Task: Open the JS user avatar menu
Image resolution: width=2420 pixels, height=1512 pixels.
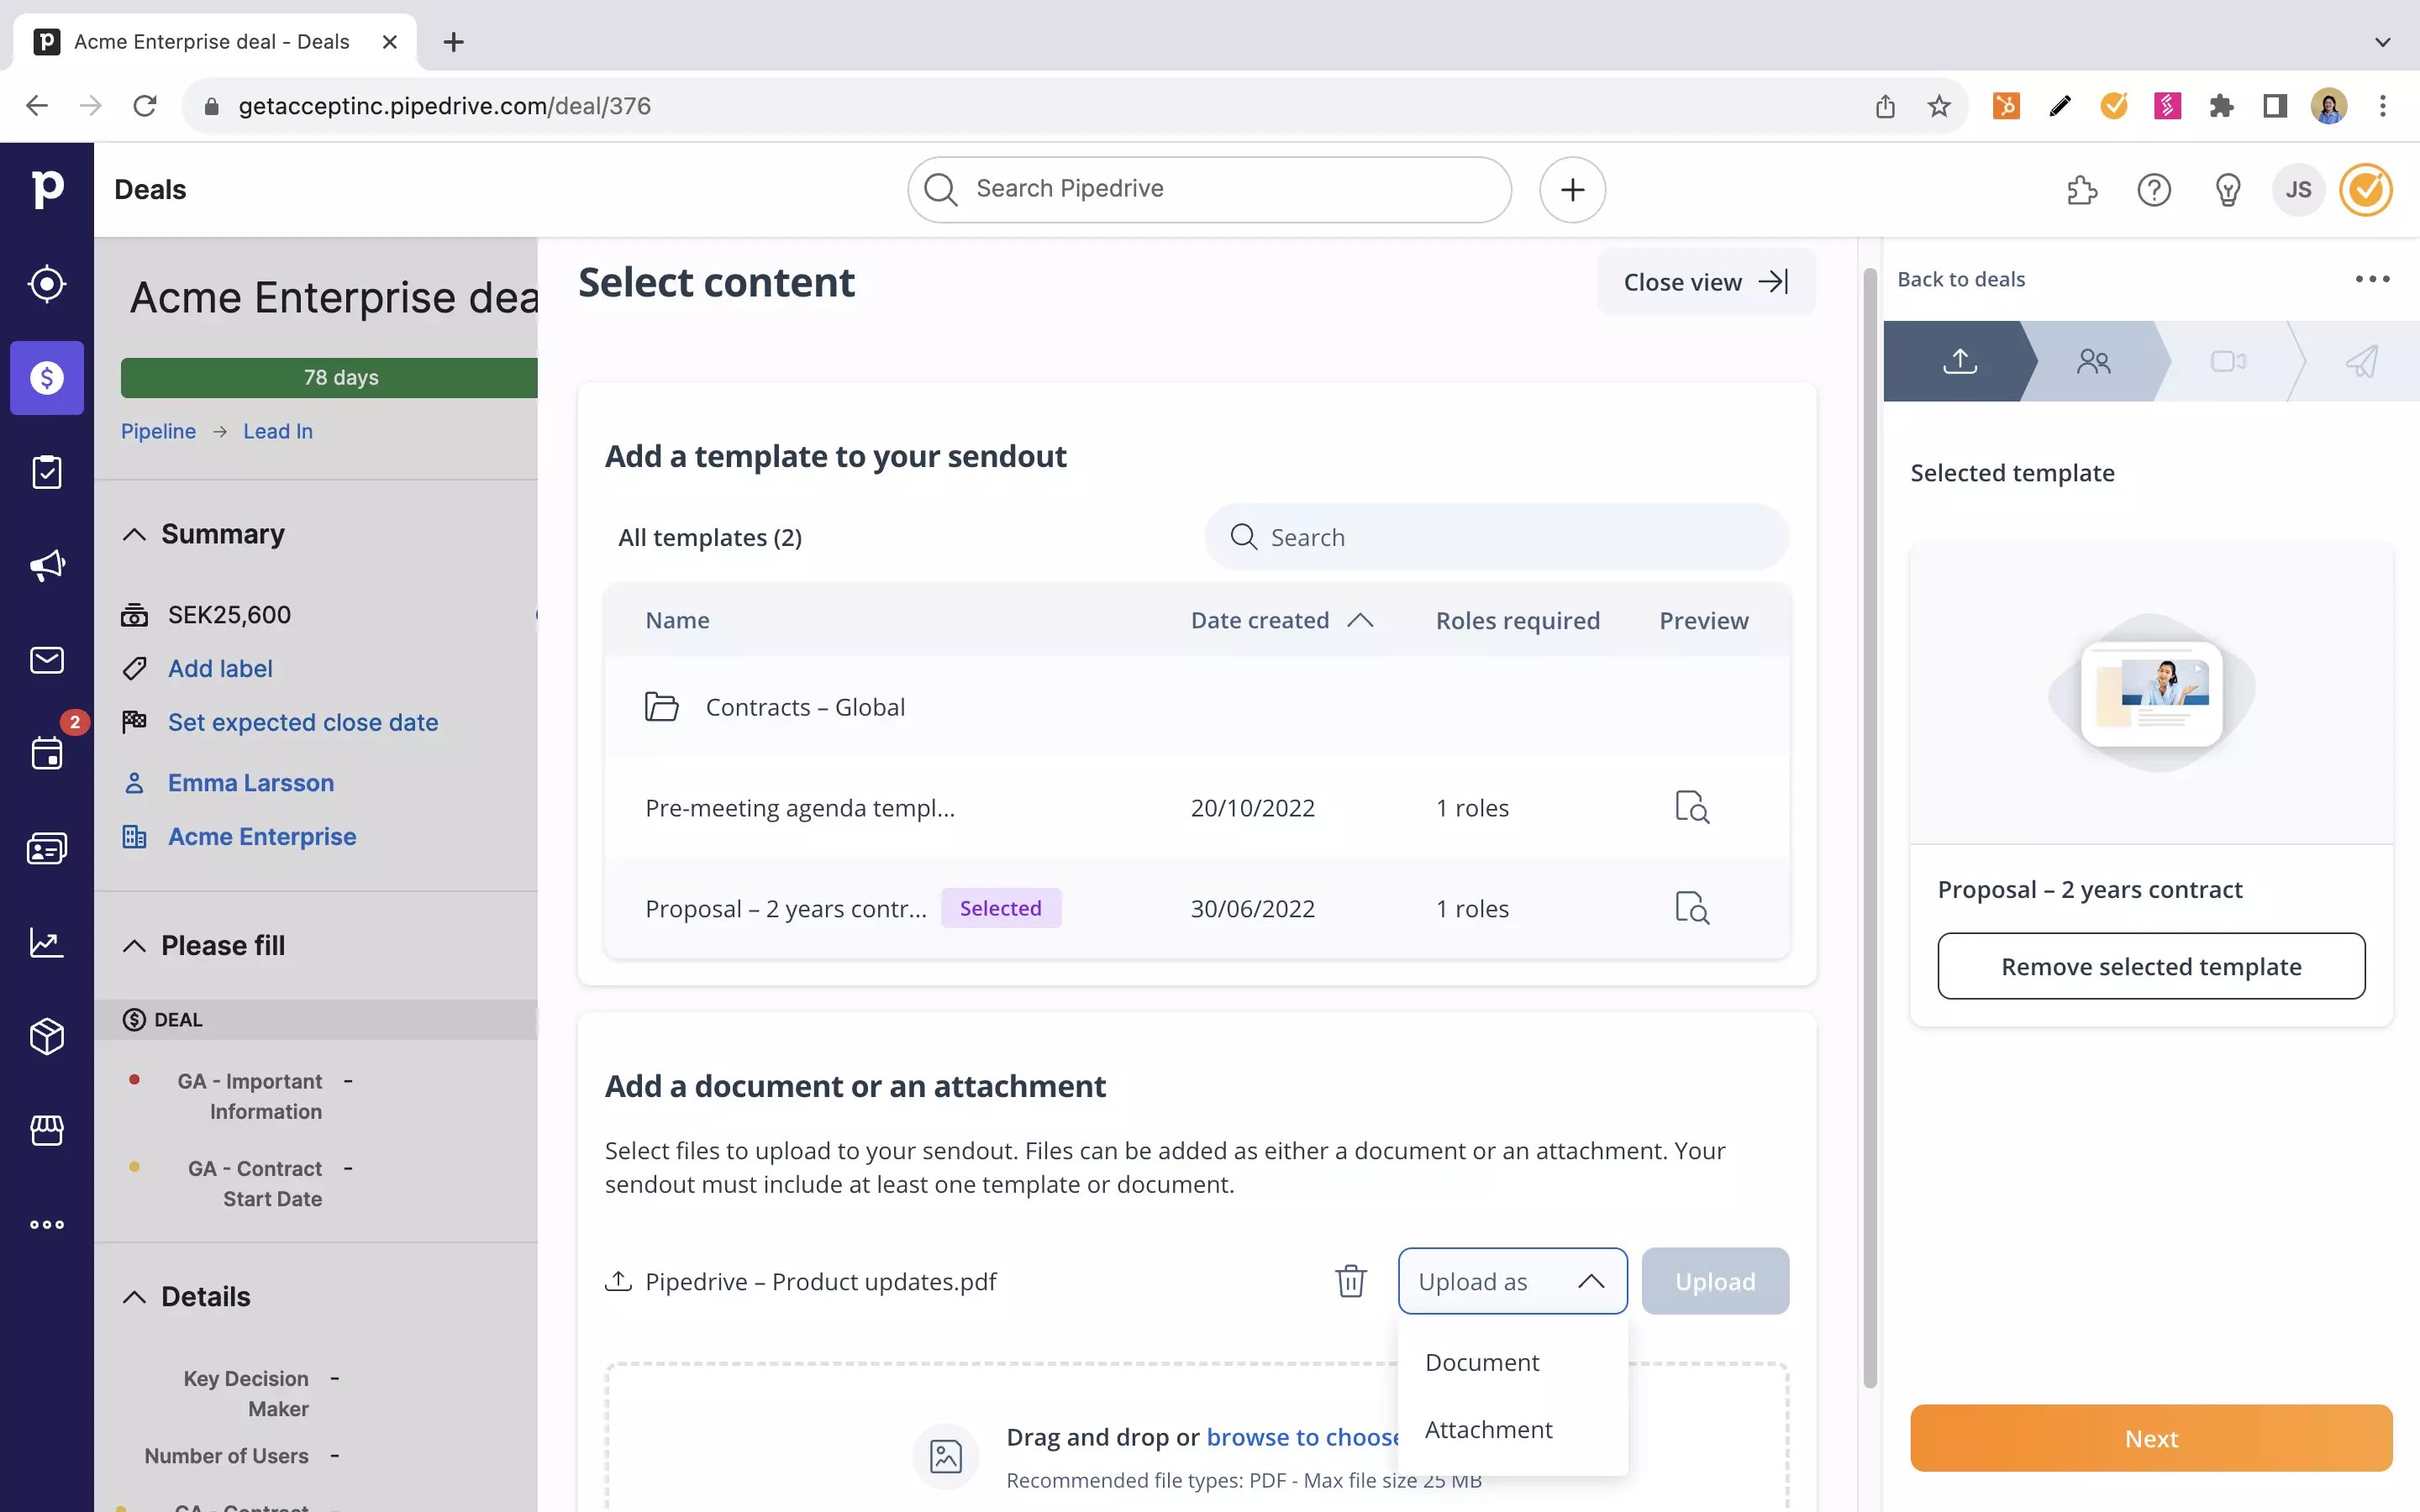Action: click(x=2298, y=190)
